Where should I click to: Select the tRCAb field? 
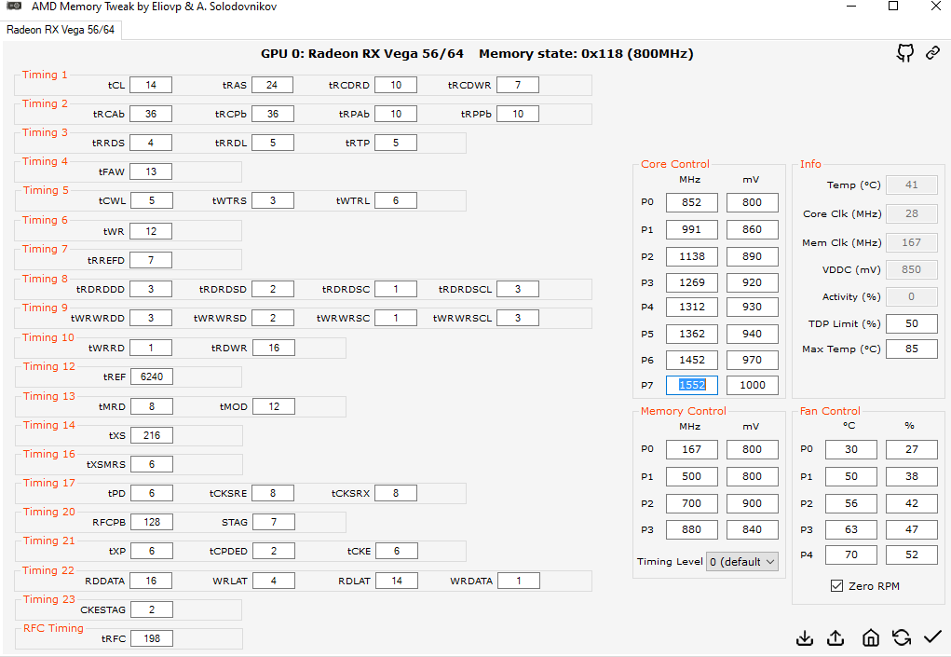(151, 114)
